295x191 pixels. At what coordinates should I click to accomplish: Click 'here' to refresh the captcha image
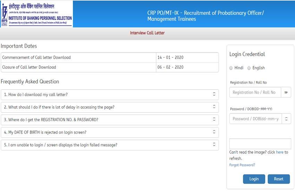pos(279,152)
